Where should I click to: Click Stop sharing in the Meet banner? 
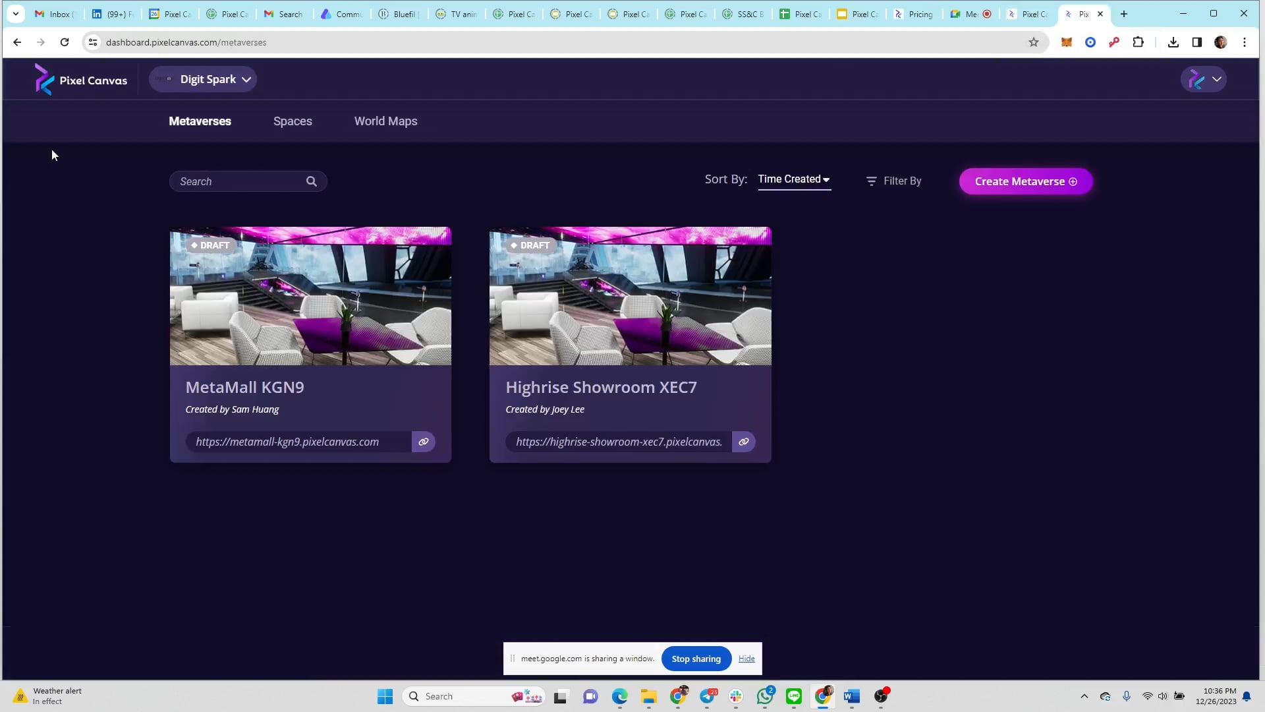(x=696, y=659)
